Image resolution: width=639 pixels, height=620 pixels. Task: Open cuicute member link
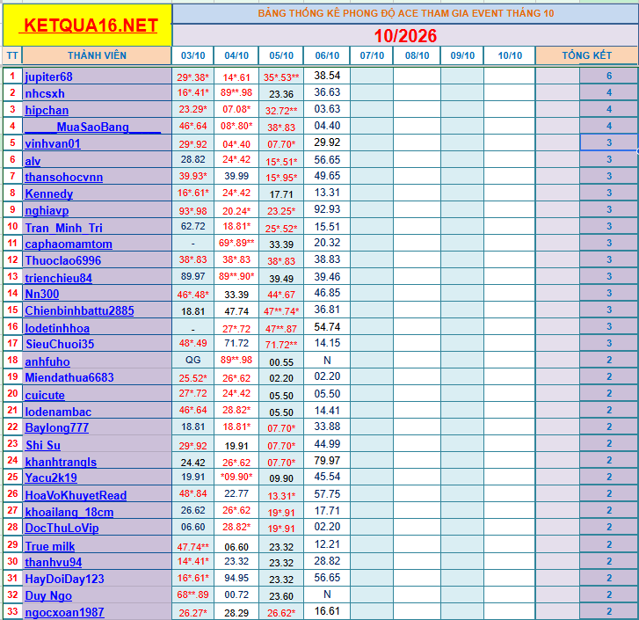tap(45, 395)
